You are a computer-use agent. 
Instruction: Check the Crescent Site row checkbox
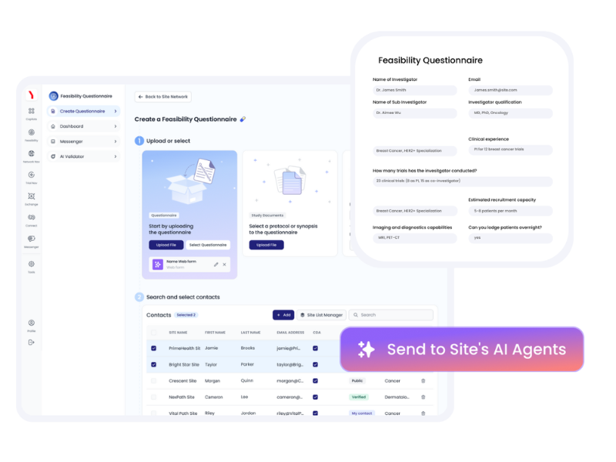(153, 380)
